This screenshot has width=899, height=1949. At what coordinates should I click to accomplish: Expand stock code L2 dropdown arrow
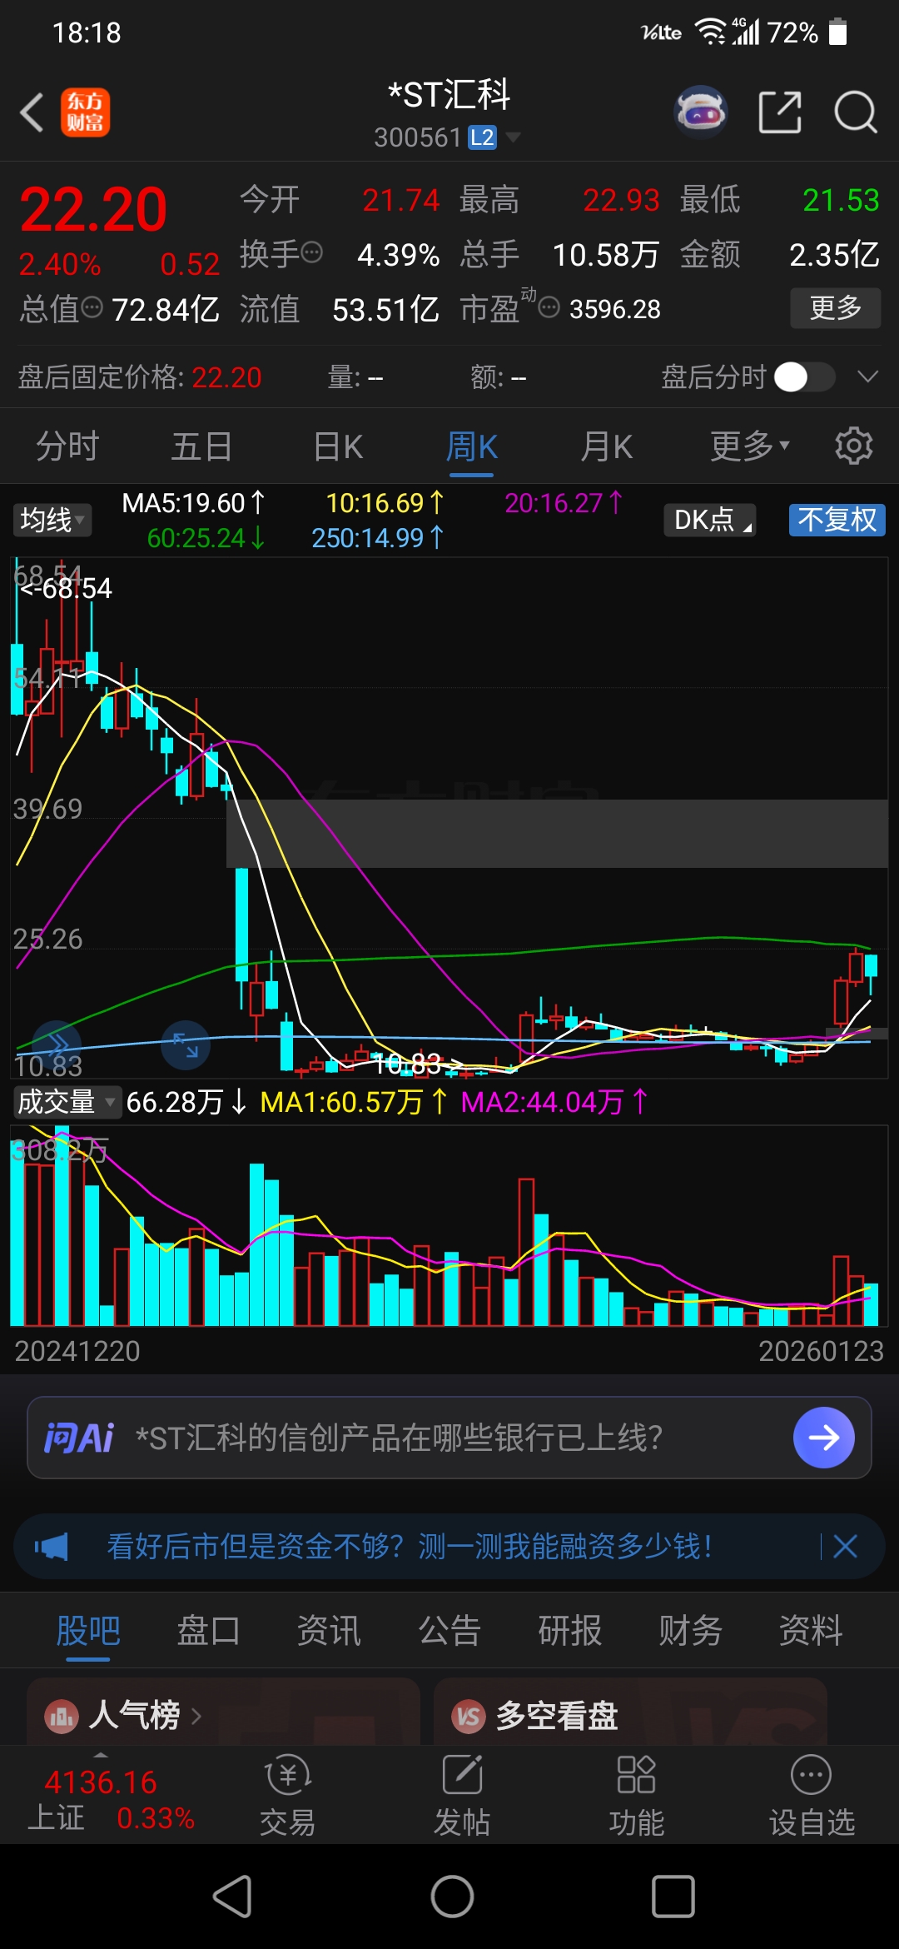click(x=513, y=137)
